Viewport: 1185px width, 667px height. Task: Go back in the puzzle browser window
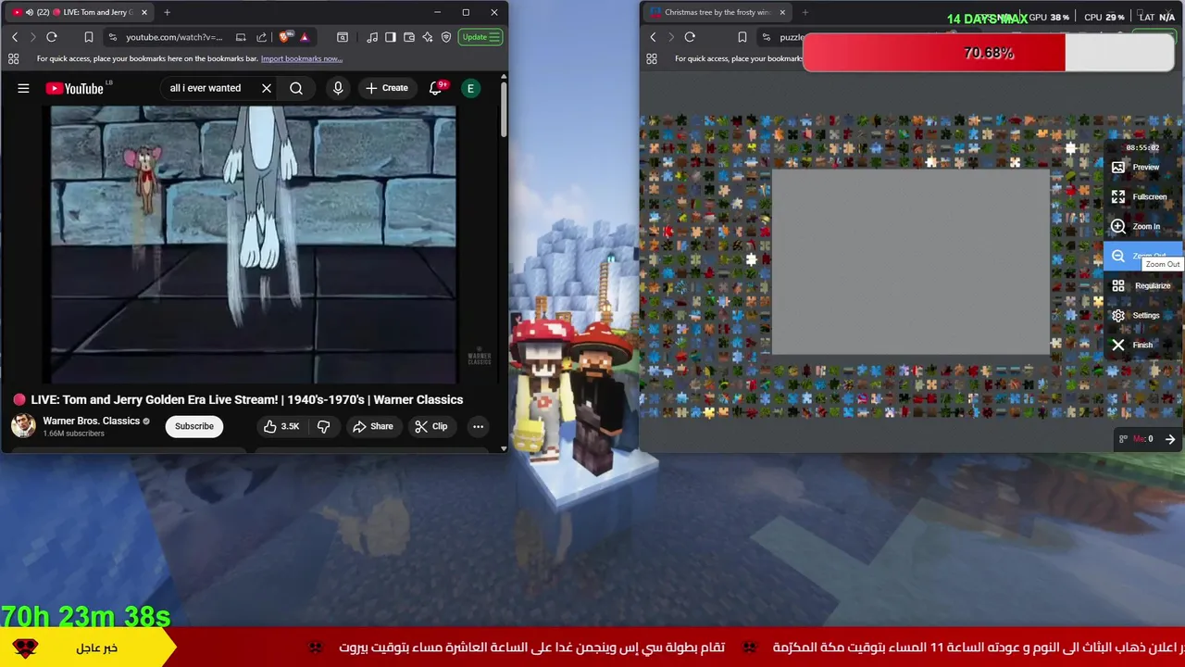tap(653, 37)
